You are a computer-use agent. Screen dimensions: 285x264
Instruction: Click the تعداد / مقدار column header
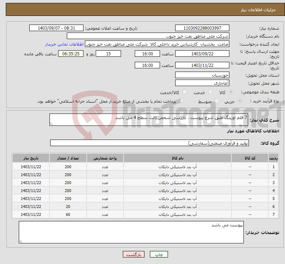(x=68, y=158)
